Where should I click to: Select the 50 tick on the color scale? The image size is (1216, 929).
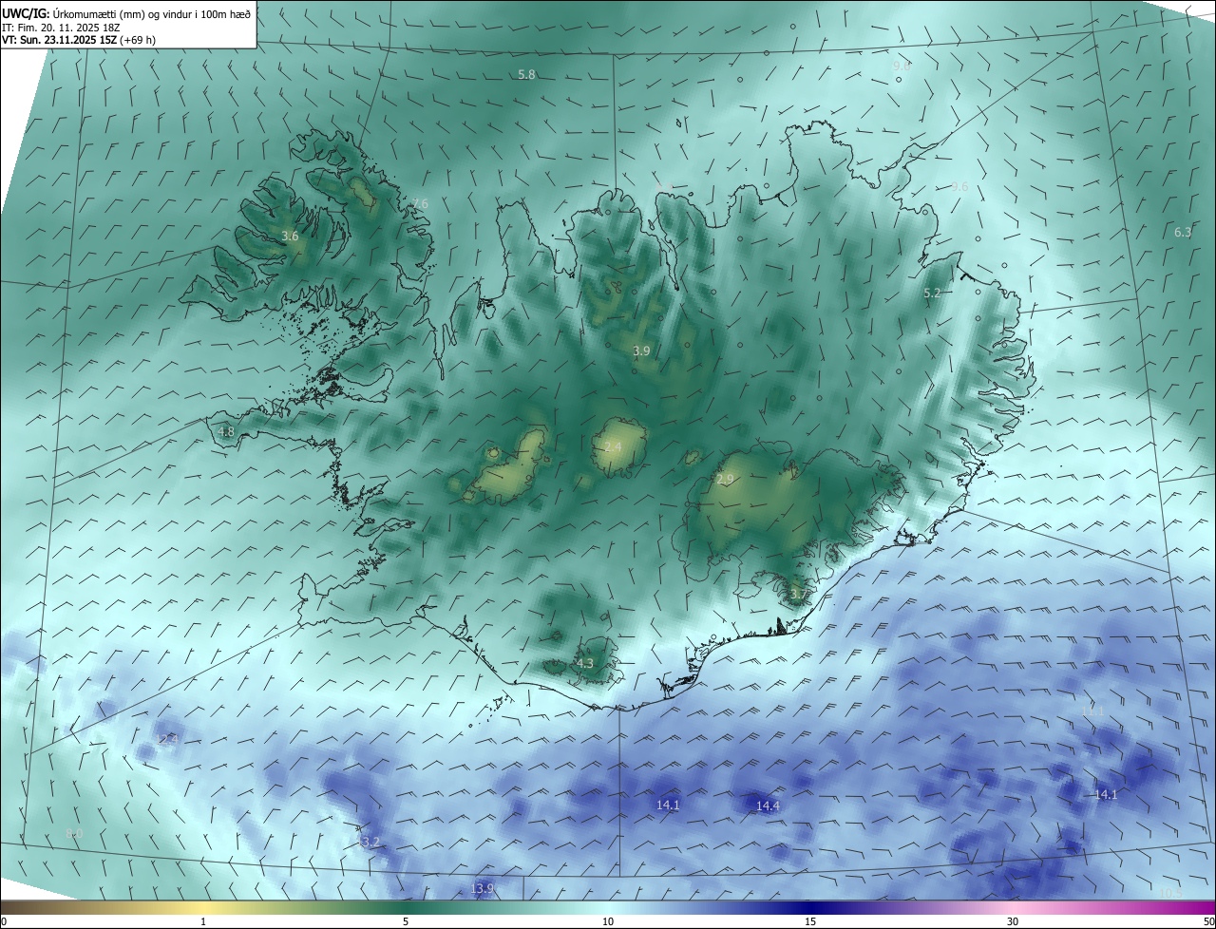click(x=1208, y=921)
